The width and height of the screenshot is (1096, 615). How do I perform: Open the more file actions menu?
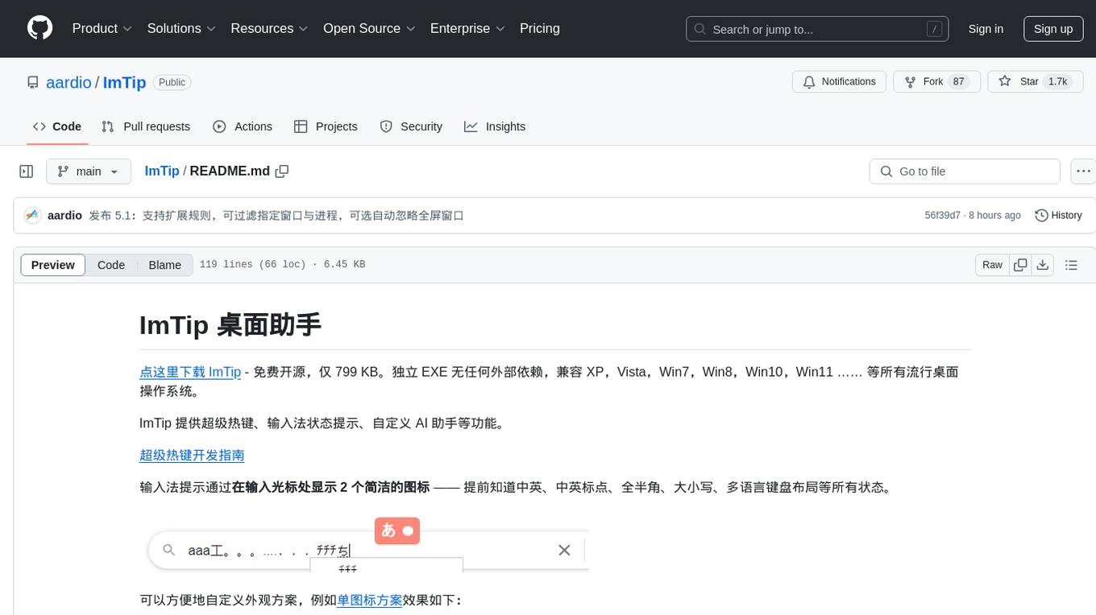[1083, 171]
